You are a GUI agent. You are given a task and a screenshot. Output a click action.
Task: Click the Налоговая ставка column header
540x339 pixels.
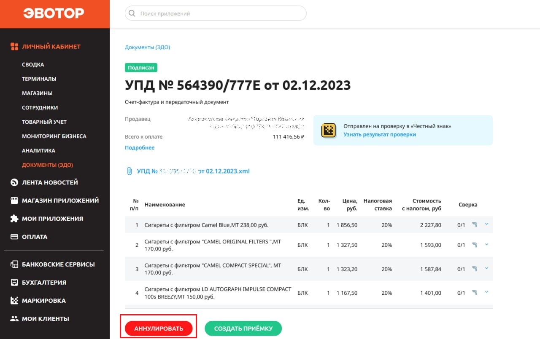(x=378, y=205)
